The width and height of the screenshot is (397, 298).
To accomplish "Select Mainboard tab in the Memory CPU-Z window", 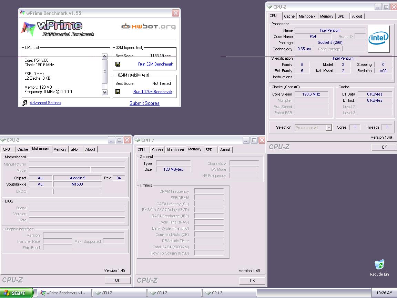I will click(x=175, y=150).
